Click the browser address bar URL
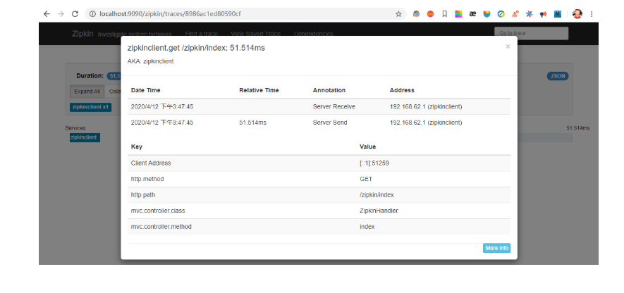Image resolution: width=624 pixels, height=293 pixels. (171, 14)
